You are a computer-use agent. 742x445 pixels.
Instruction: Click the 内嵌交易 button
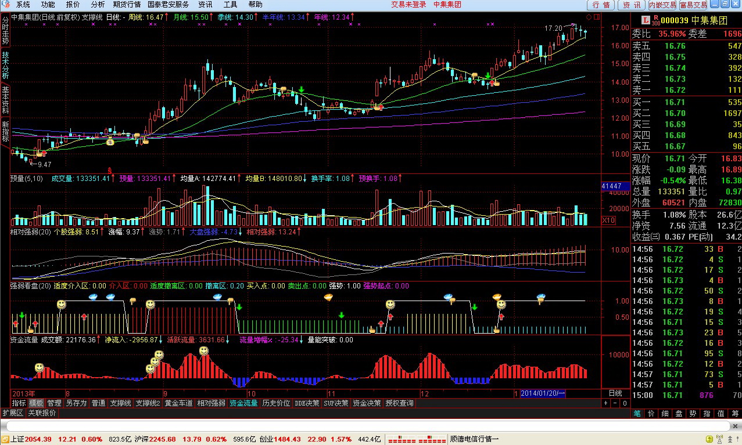(662, 5)
